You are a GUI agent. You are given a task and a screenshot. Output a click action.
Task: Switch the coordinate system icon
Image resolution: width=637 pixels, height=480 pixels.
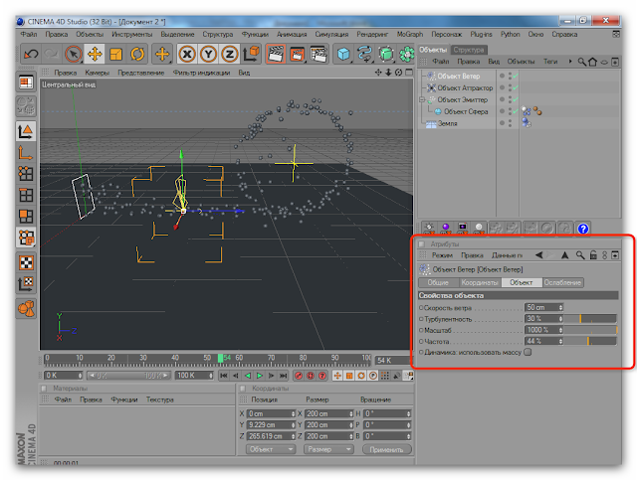click(251, 54)
